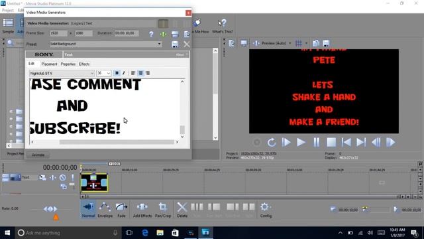Switch to the Placement tab
The image size is (424, 239).
(49, 64)
